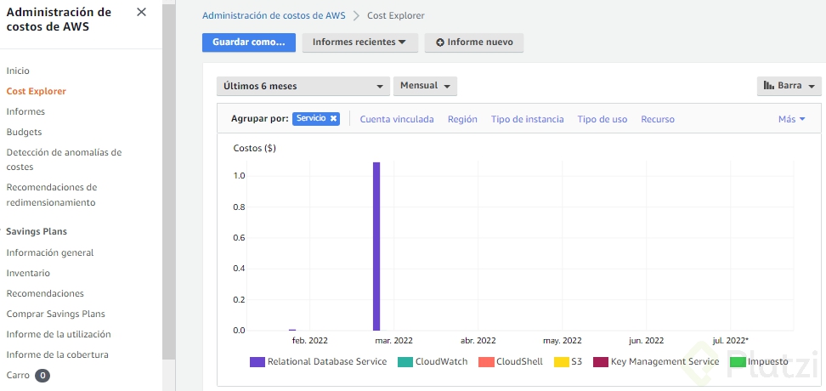
Task: Close the AWS cost administration sidebar
Action: point(141,12)
